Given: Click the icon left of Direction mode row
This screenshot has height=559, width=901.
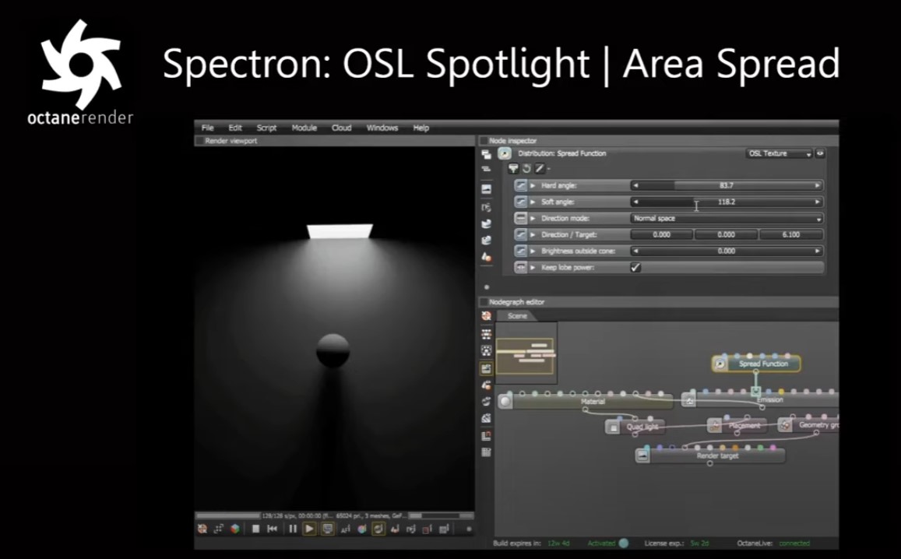Looking at the screenshot, I should [x=521, y=218].
